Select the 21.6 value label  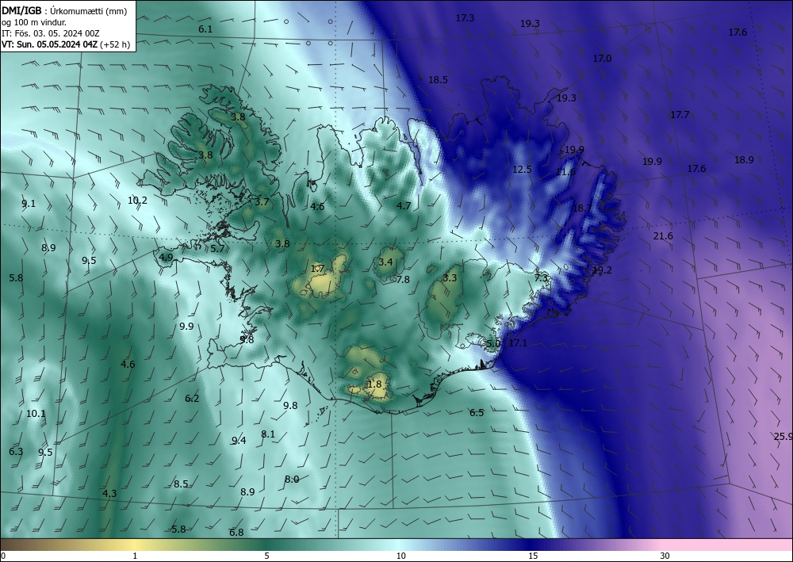pyautogui.click(x=663, y=236)
